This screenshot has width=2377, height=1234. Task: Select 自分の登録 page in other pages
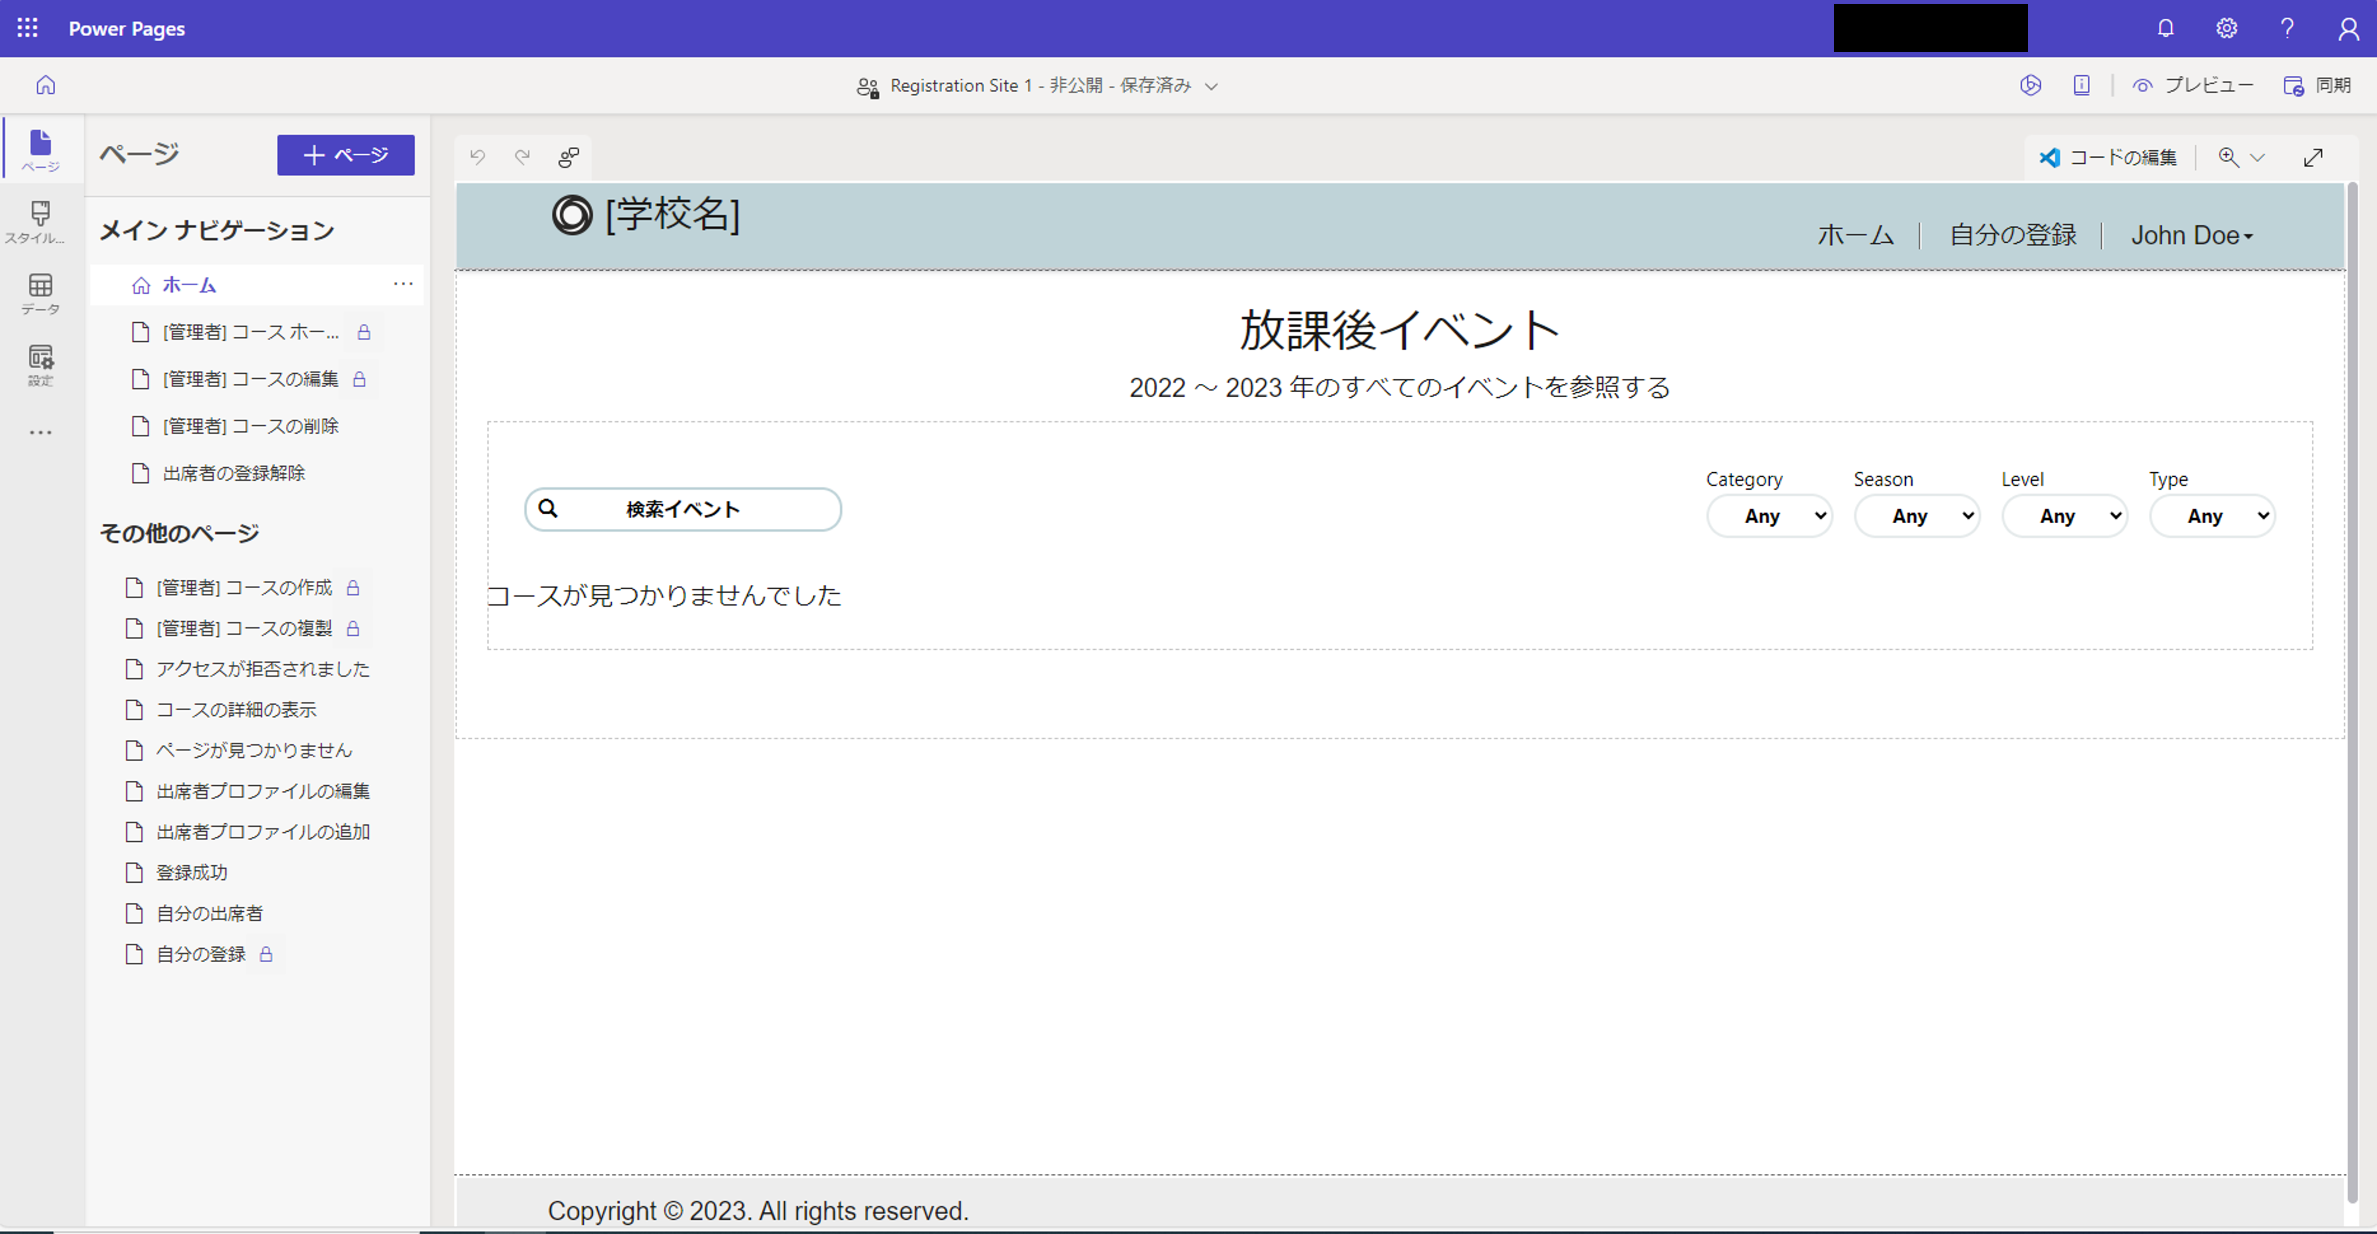pyautogui.click(x=200, y=954)
